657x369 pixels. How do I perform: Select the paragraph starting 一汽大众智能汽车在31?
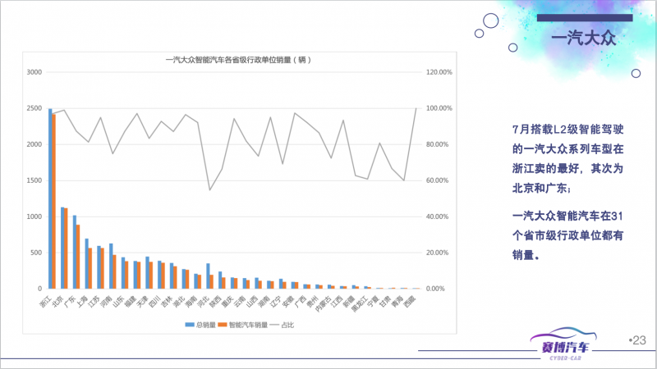point(567,235)
